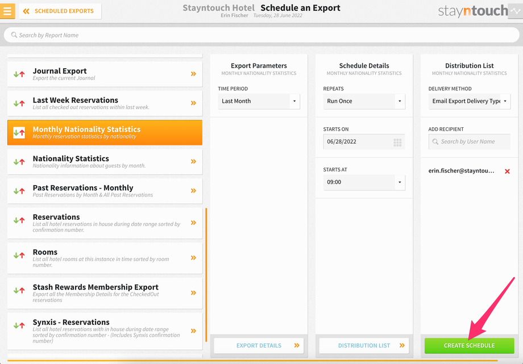This screenshot has height=364, width=523.
Task: Select the Nationality Statistics report
Action: 105,162
